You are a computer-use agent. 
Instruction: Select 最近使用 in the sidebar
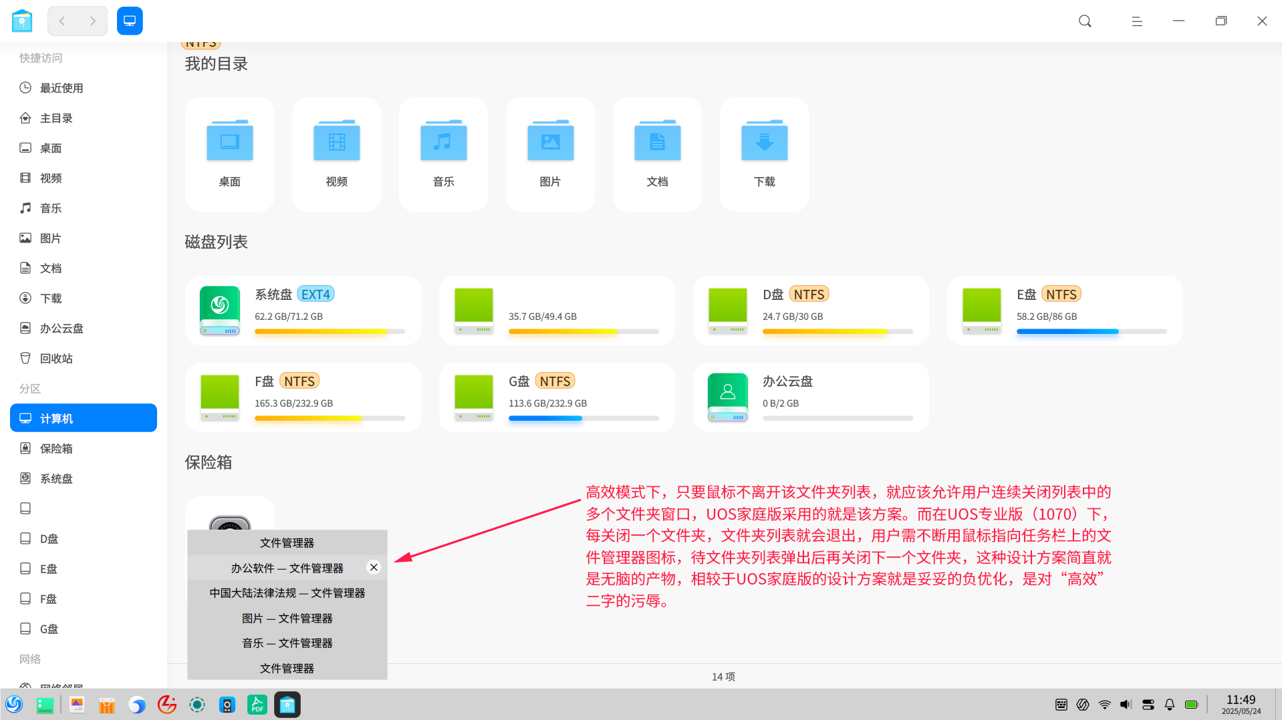coord(61,88)
